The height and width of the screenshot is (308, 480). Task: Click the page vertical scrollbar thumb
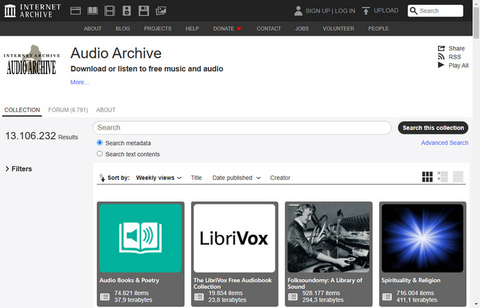(476, 21)
